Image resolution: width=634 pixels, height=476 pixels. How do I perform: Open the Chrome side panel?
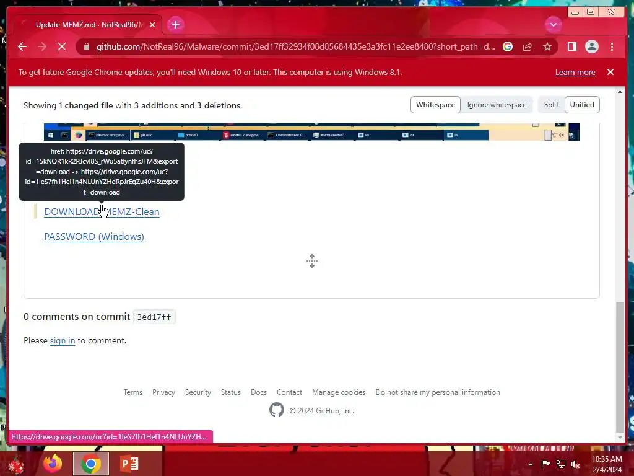pyautogui.click(x=571, y=47)
